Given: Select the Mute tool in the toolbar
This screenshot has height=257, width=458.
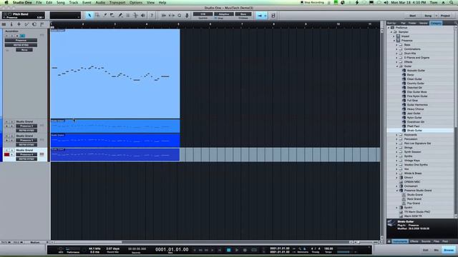Looking at the screenshot, I should pos(127,16).
